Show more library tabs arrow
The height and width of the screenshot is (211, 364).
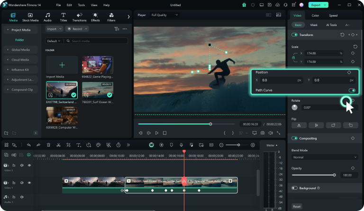(128, 17)
